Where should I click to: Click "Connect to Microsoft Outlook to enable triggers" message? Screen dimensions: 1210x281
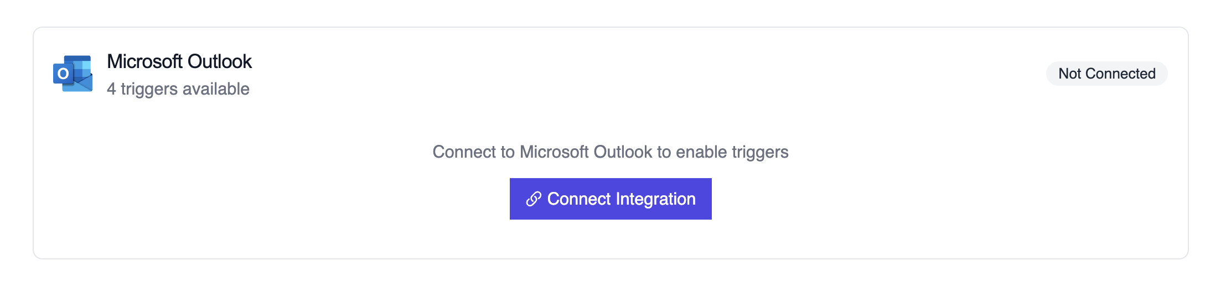pos(610,152)
